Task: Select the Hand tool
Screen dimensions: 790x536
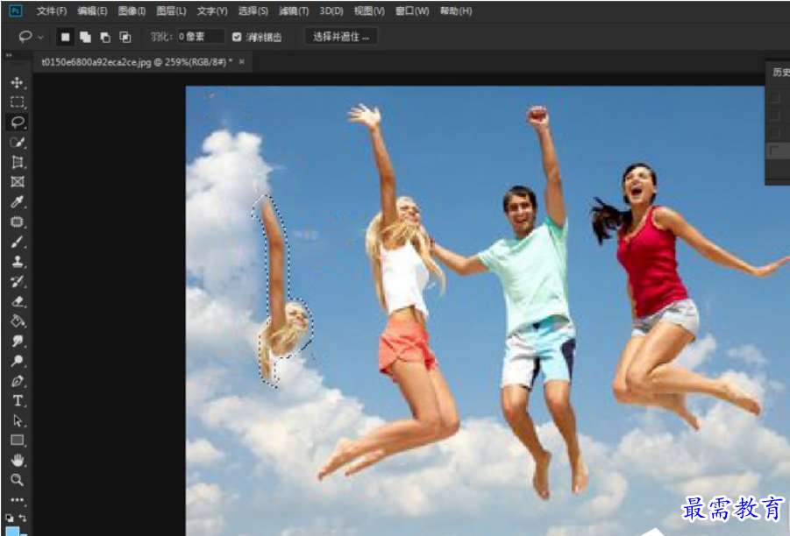Action: click(18, 460)
